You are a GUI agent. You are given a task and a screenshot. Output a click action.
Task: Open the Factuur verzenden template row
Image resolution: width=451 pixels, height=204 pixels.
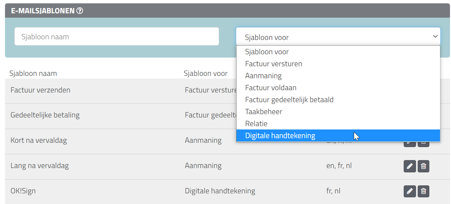(40, 90)
